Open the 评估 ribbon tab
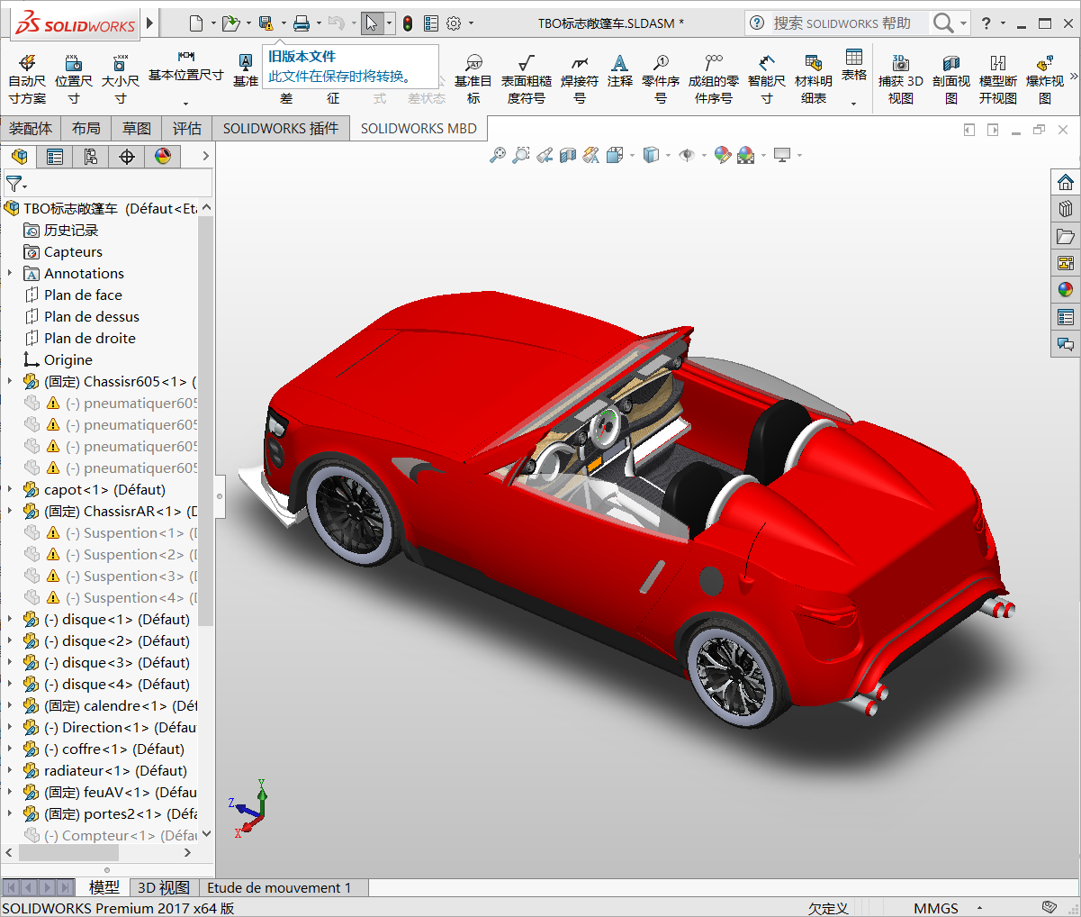The height and width of the screenshot is (917, 1081). click(x=186, y=129)
